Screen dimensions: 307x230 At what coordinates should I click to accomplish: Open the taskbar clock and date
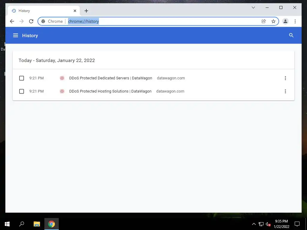(x=281, y=224)
